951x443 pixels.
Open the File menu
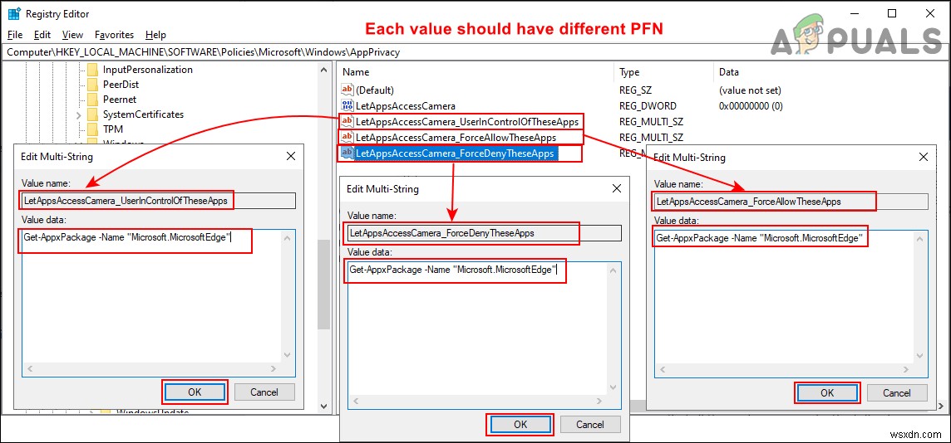(x=15, y=35)
